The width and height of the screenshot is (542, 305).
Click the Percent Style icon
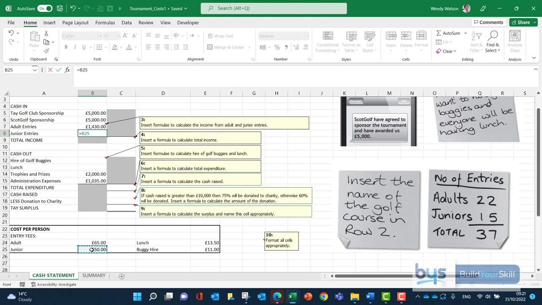click(277, 47)
